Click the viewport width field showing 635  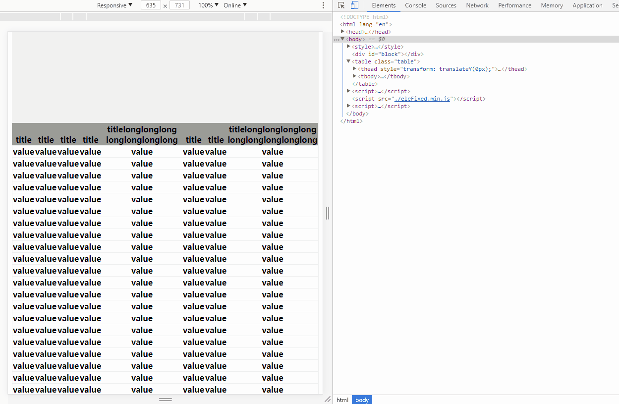point(151,5)
